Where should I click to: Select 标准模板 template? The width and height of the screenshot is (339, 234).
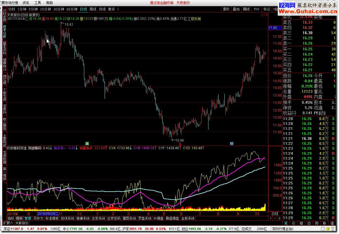pos(52,218)
